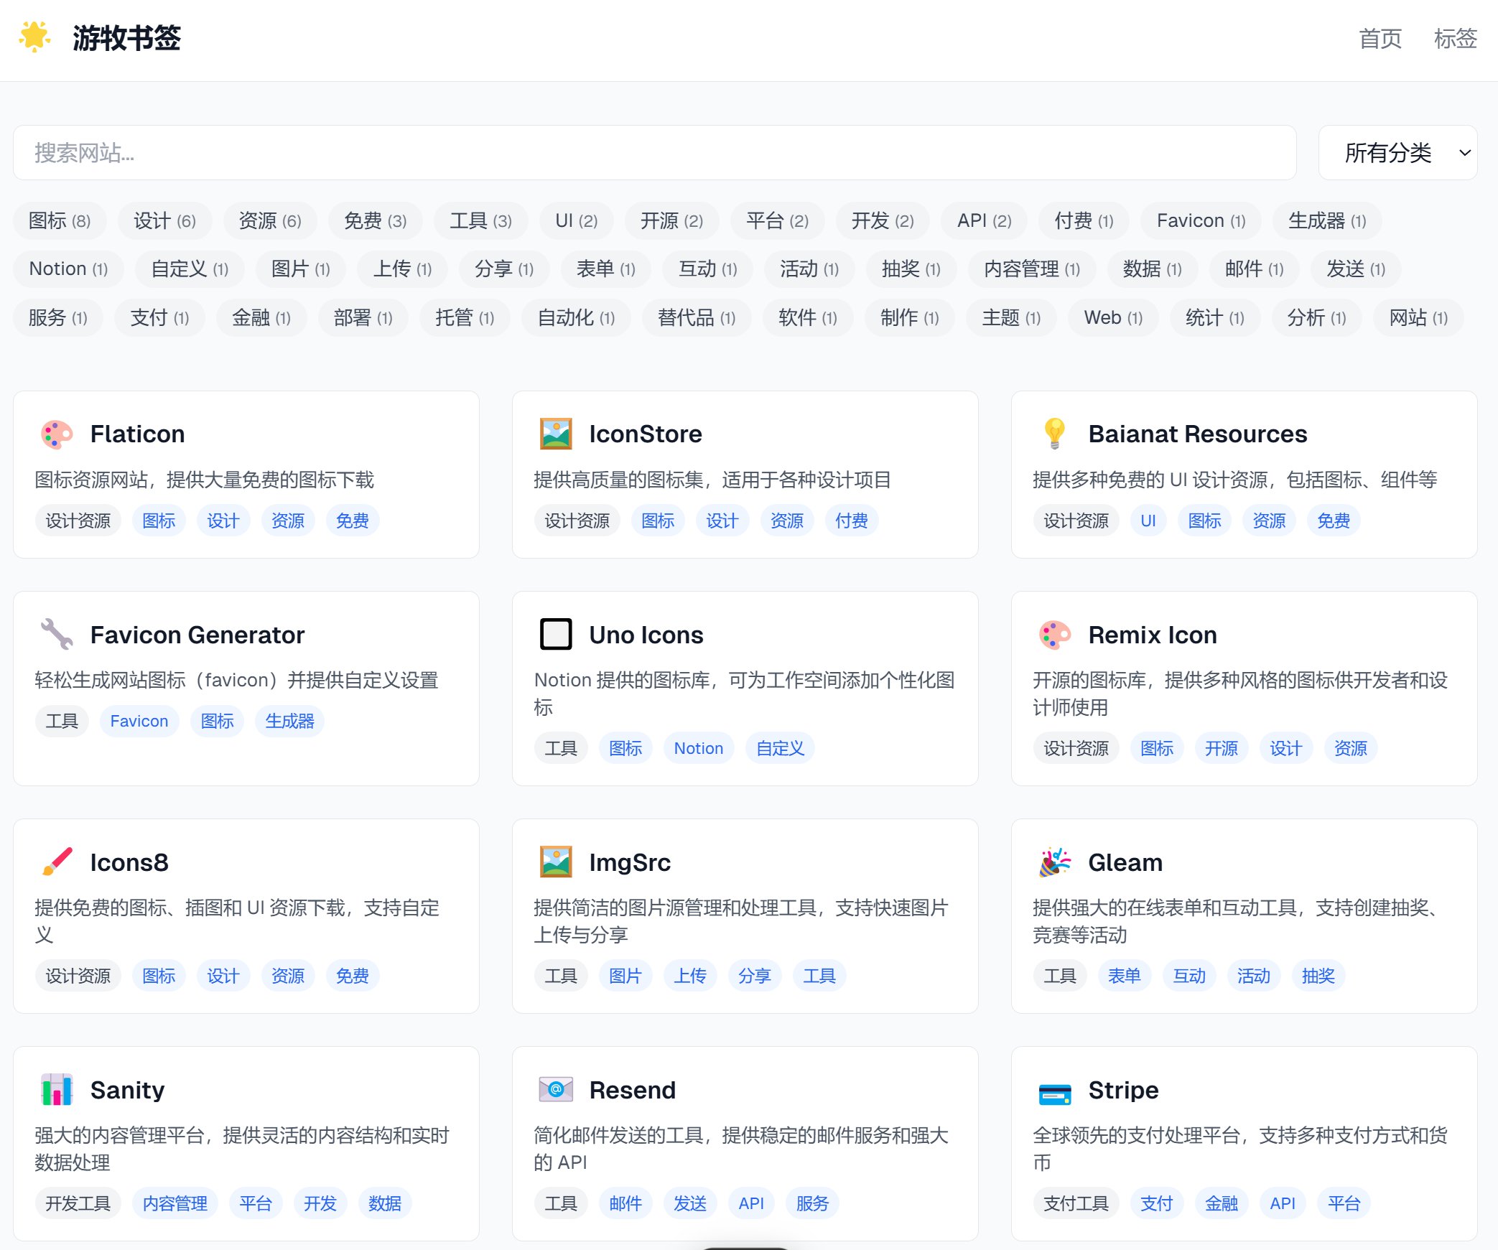Image resolution: width=1498 pixels, height=1250 pixels.
Task: Click the 开发工具 category label on Sanity card
Action: pos(78,1203)
